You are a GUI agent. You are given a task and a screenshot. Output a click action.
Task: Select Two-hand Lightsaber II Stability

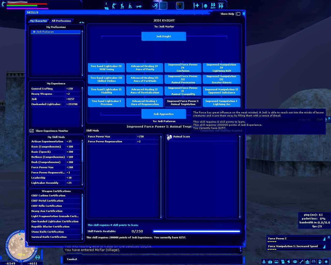[x=106, y=91]
